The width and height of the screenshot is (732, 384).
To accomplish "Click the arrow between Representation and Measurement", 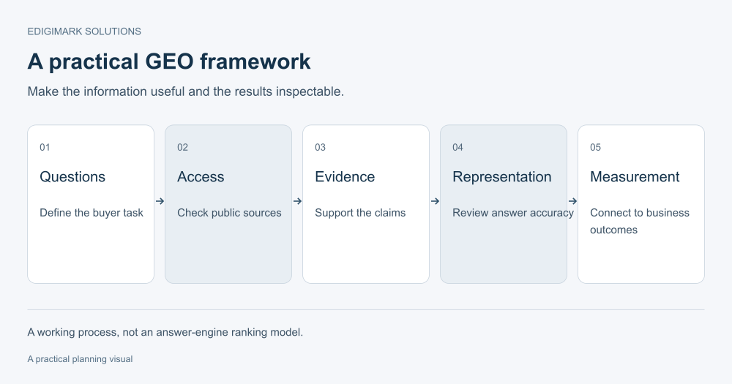I will pos(573,201).
